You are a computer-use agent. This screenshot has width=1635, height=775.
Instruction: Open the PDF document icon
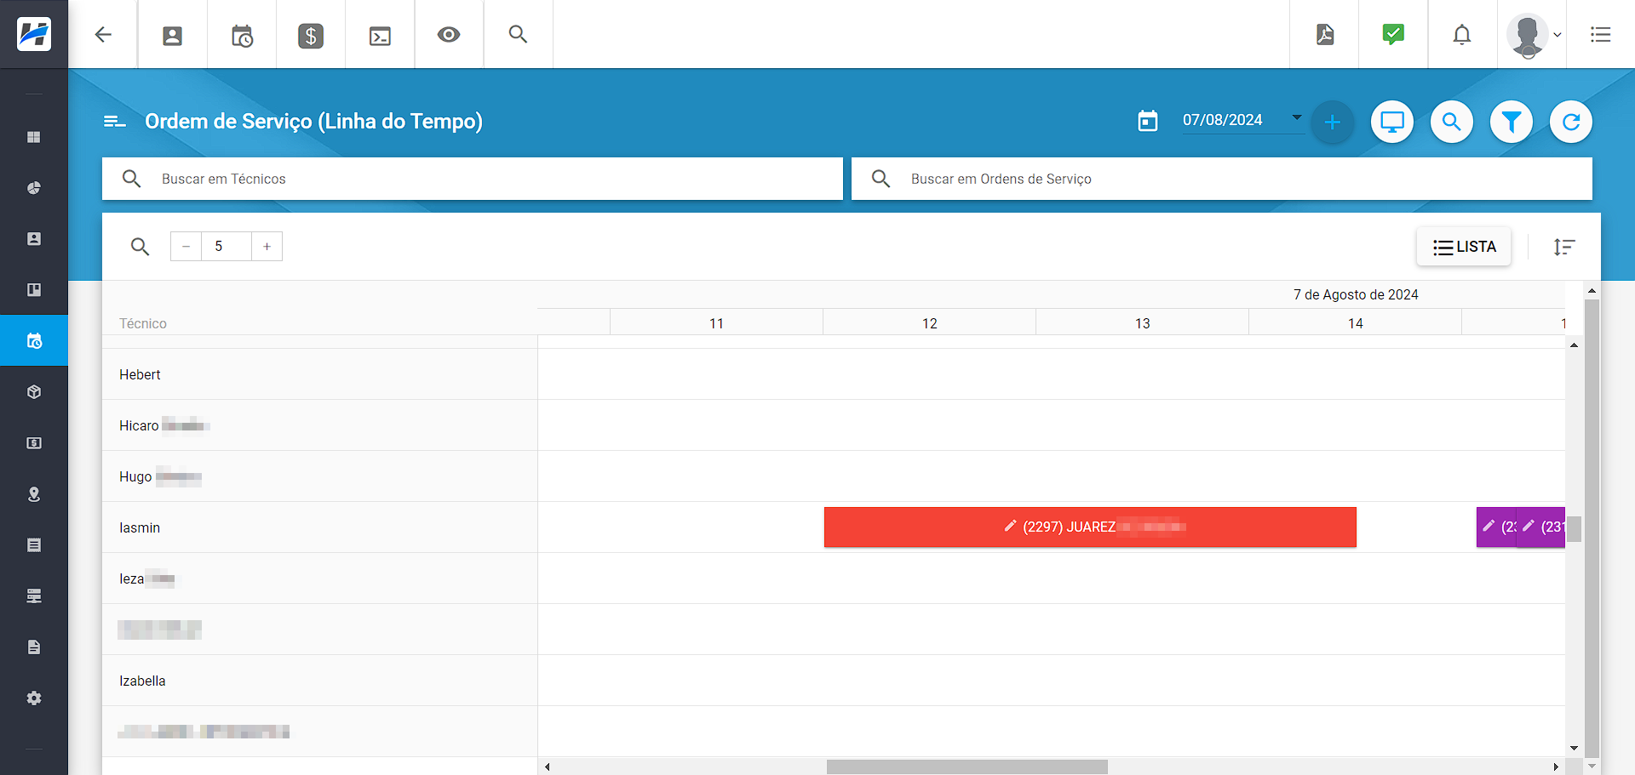(1324, 35)
